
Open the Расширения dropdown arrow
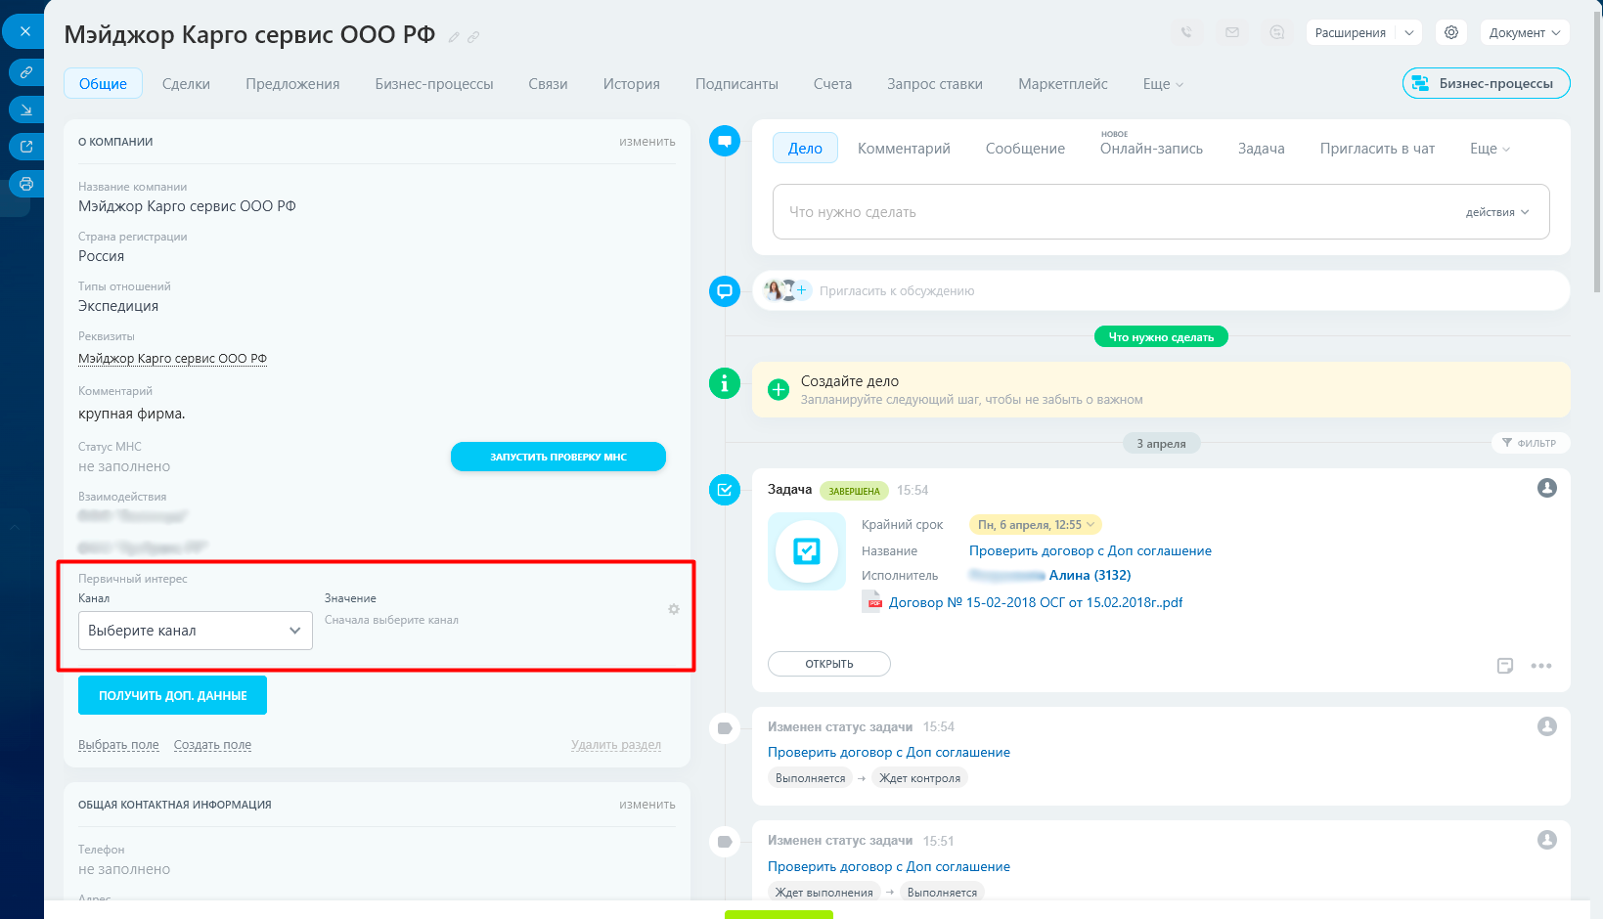point(1408,32)
